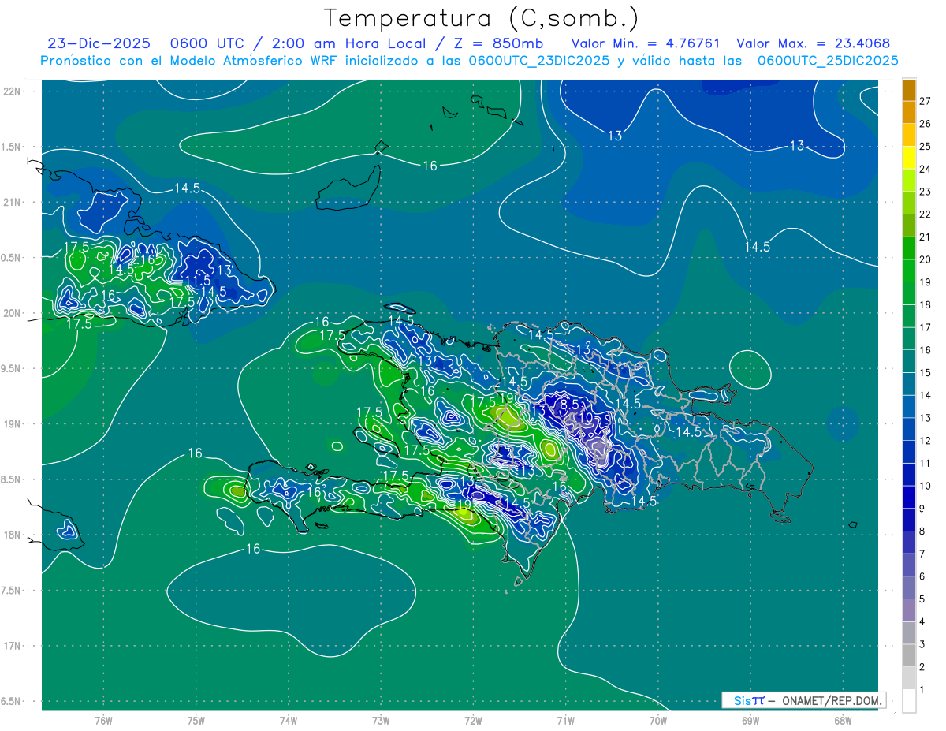Click the 22N latitude axis label

coord(12,91)
